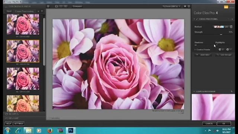Click the background color lightbulb icon

(185, 6)
